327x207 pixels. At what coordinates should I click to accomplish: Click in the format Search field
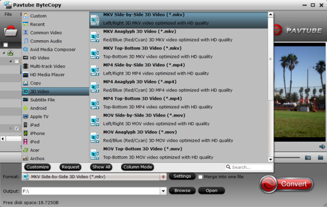249,167
